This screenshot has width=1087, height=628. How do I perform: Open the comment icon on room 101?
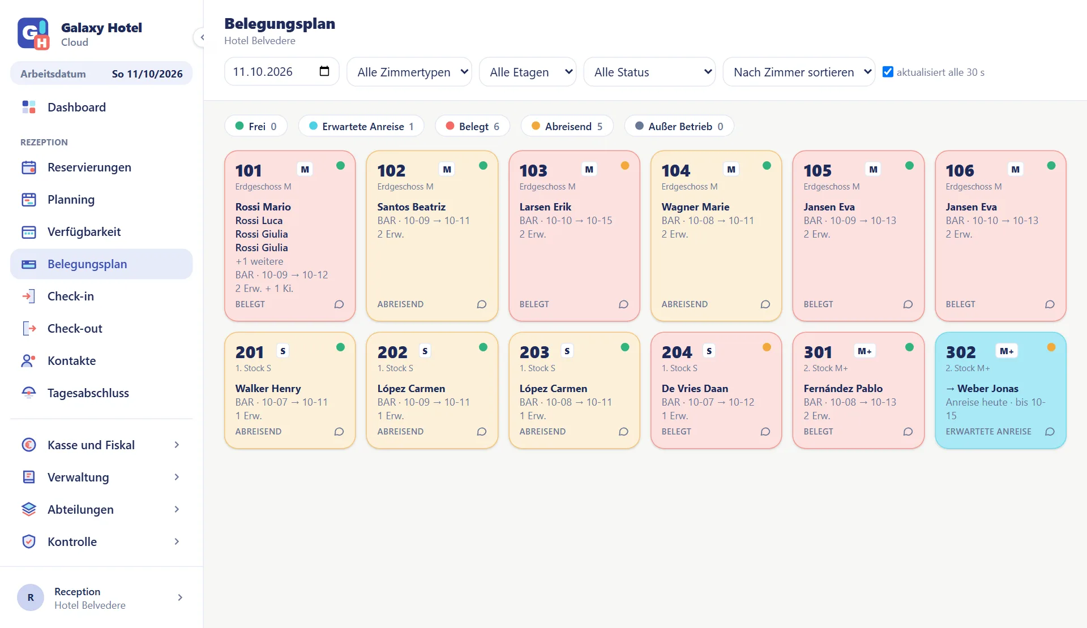pyautogui.click(x=339, y=304)
